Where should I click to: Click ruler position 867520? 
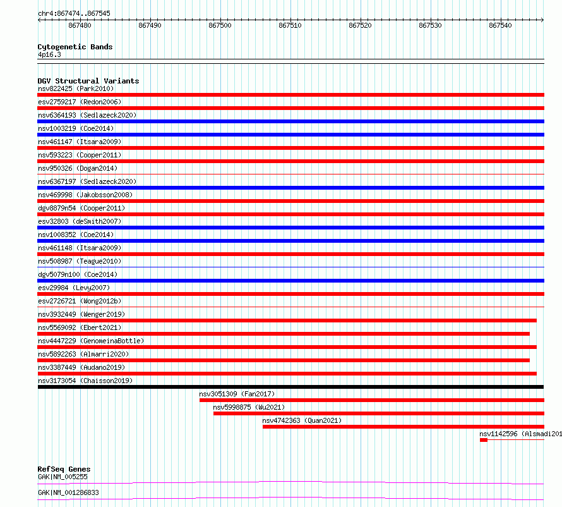(360, 25)
